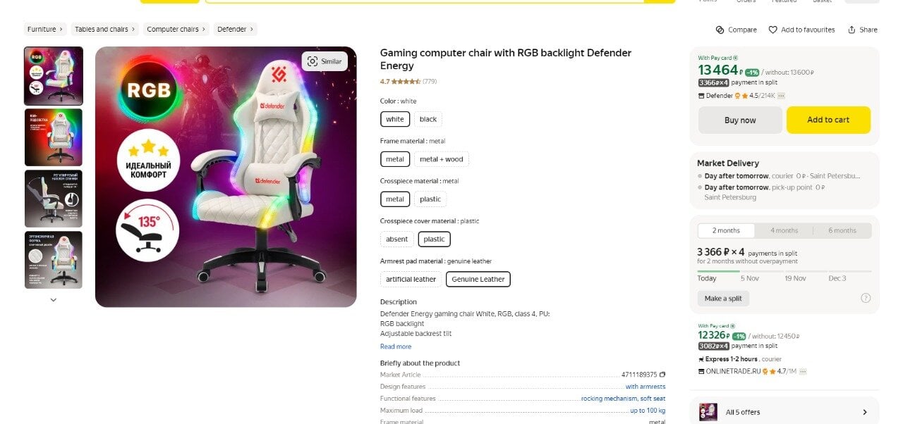Click the more options dots beside Defender seller
903x424 pixels.
782,96
